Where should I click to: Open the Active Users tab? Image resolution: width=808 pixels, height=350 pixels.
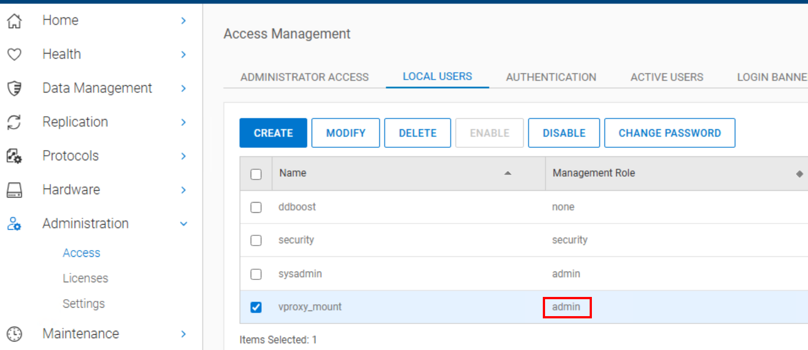pos(666,77)
